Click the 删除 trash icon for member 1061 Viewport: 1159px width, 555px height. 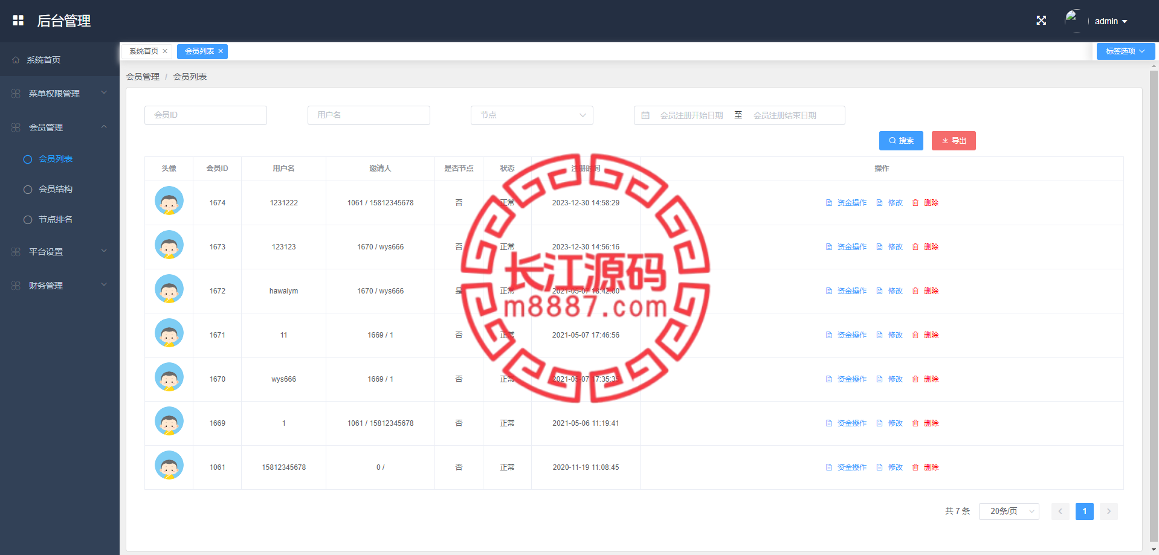(915, 467)
